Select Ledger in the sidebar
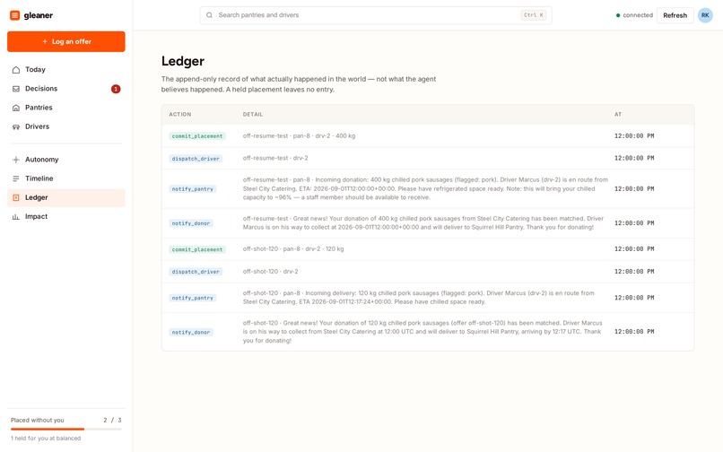 click(x=66, y=197)
